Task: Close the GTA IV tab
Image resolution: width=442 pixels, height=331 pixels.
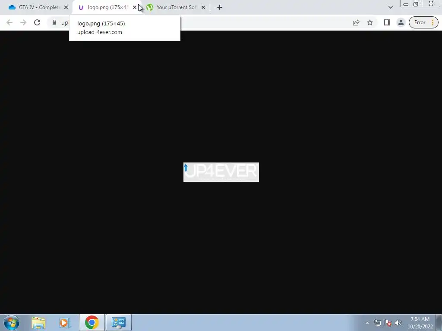Action: click(66, 7)
